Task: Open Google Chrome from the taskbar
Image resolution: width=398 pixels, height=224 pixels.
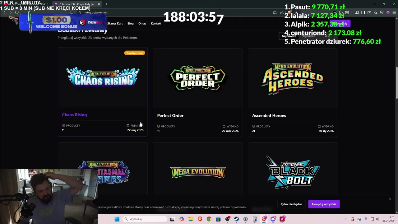Action: (209, 219)
